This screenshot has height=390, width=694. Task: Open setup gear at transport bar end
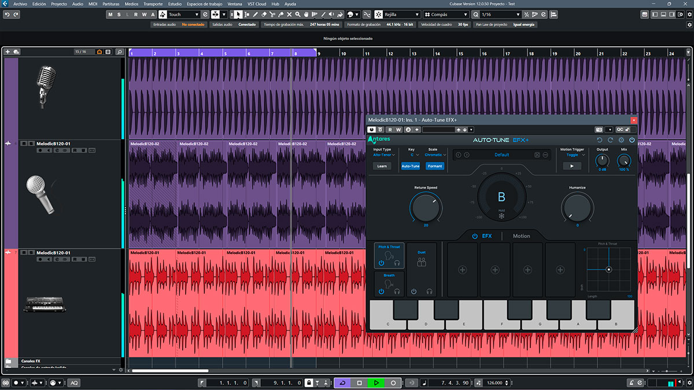coord(689,382)
